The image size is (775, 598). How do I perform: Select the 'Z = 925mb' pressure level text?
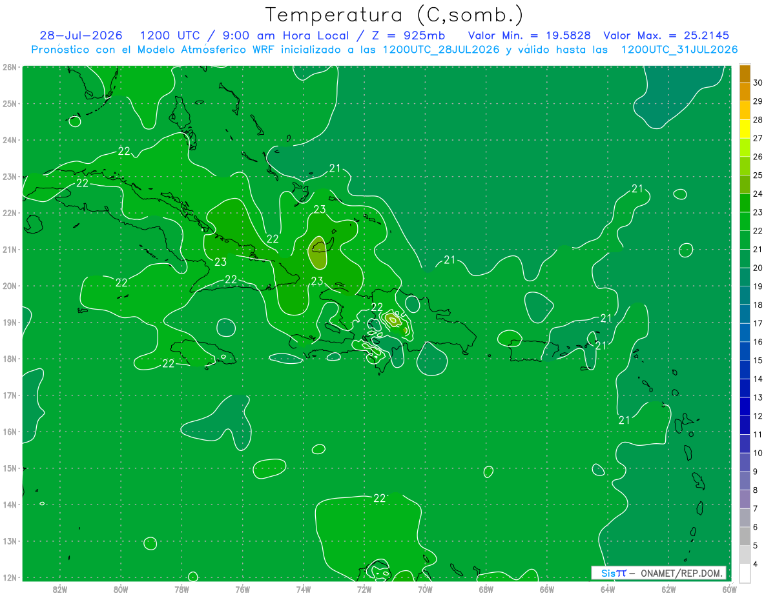click(x=408, y=35)
